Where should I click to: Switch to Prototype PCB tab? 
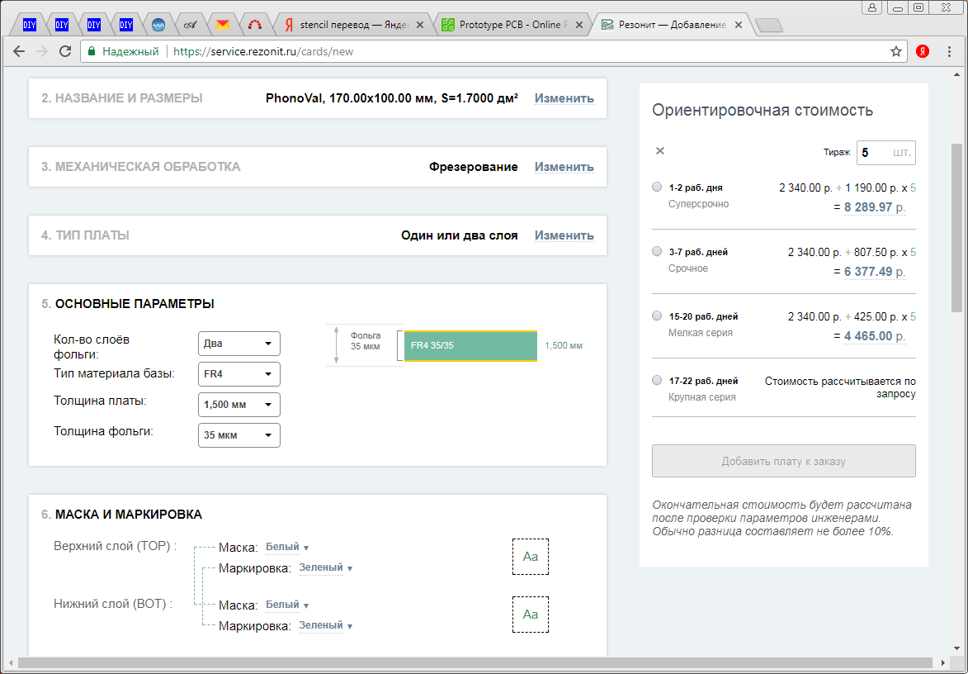pyautogui.click(x=512, y=25)
